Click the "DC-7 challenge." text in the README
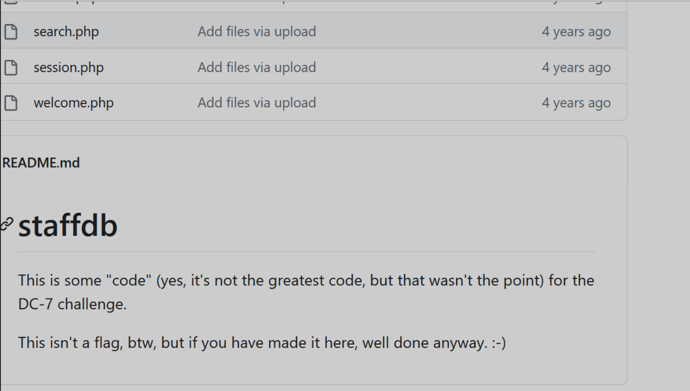Screen dimensions: 690x391 click(72, 304)
